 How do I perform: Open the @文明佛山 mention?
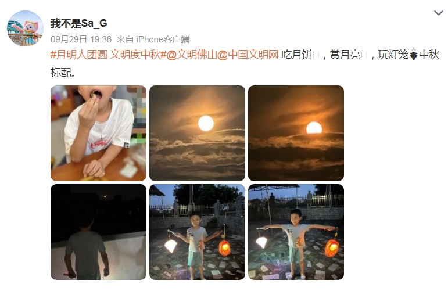click(x=191, y=54)
